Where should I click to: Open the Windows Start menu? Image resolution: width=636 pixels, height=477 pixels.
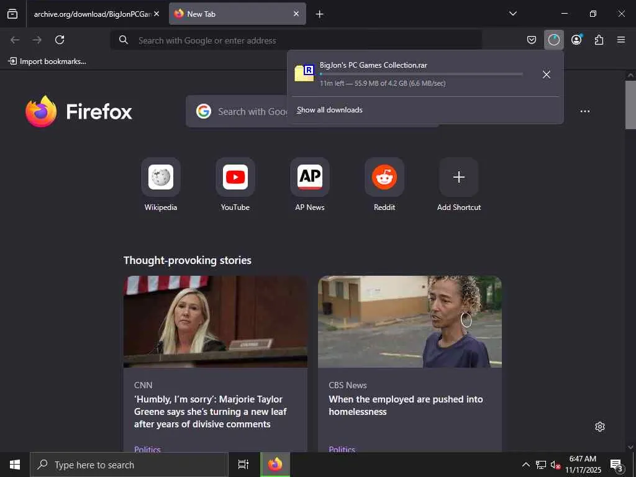(x=15, y=465)
